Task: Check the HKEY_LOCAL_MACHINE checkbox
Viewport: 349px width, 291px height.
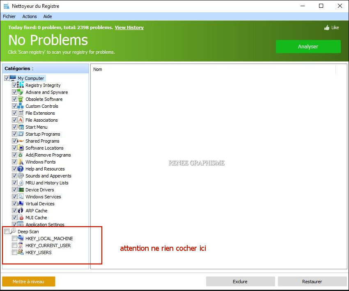Action: pyautogui.click(x=14, y=239)
